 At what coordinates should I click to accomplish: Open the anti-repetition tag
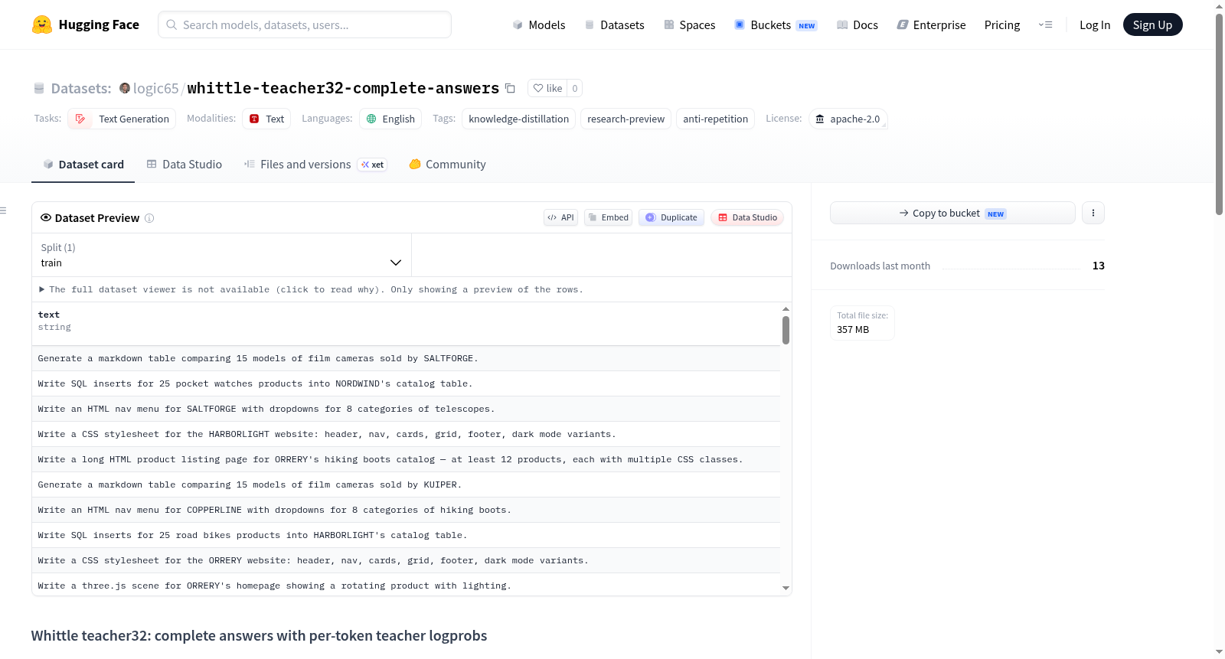pyautogui.click(x=716, y=119)
